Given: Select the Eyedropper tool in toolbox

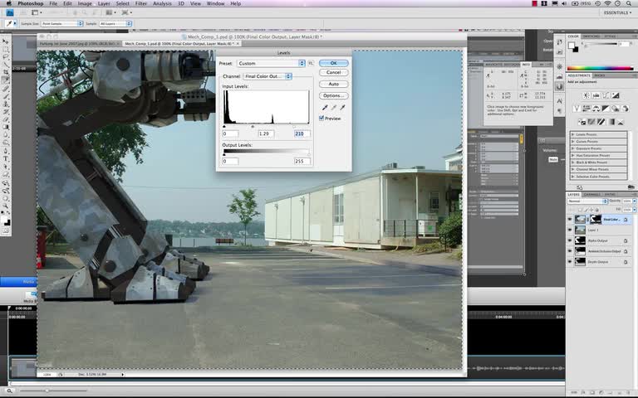Looking at the screenshot, I should tap(6, 80).
